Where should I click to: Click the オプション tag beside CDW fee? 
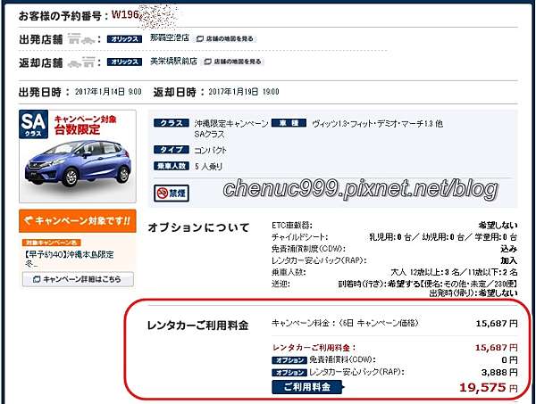pyautogui.click(x=289, y=360)
